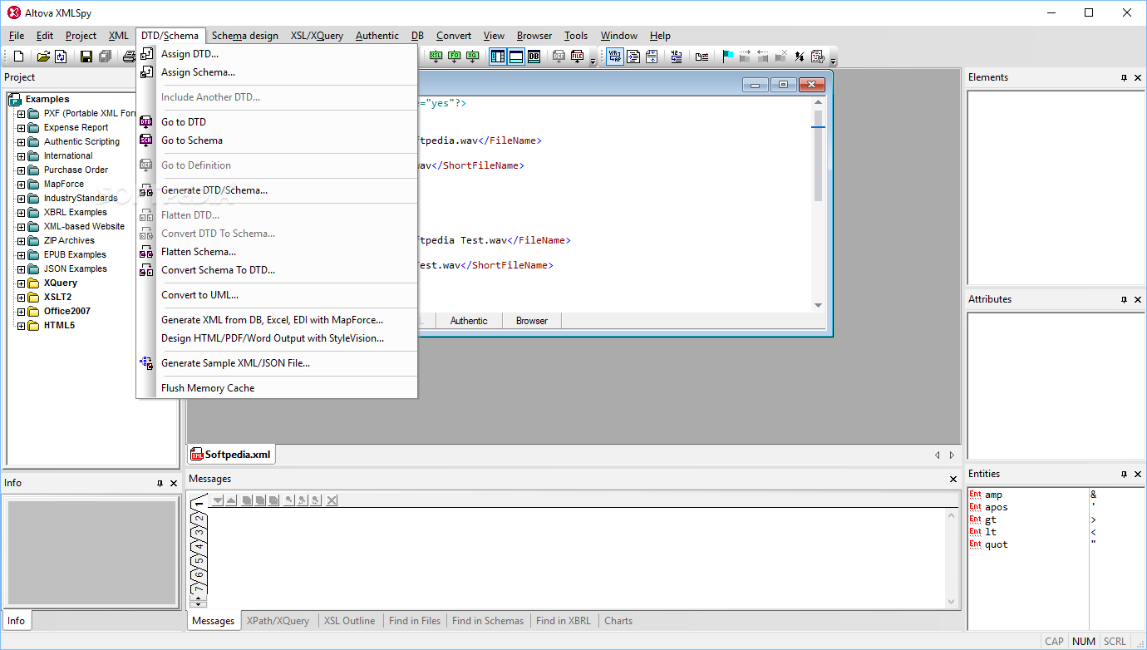Viewport: 1147px width, 650px height.
Task: Close the Messages panel
Action: click(953, 479)
